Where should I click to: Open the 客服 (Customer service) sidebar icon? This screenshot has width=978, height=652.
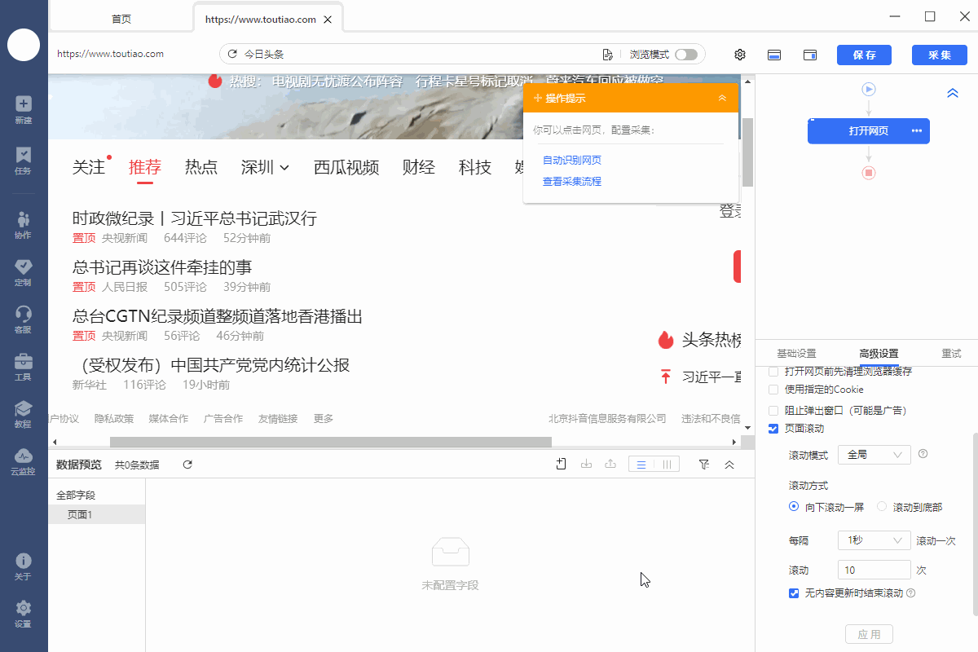[23, 319]
